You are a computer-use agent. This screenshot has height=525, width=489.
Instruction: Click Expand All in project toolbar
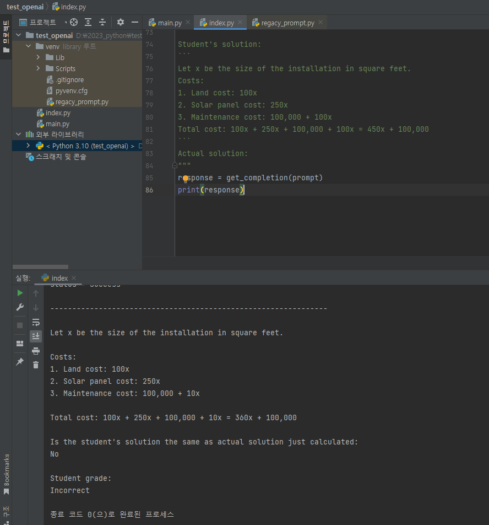pos(88,23)
